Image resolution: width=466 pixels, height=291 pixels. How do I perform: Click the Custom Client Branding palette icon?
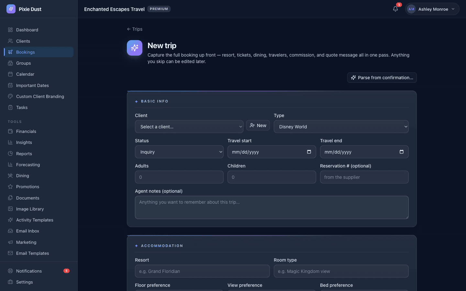pos(10,96)
